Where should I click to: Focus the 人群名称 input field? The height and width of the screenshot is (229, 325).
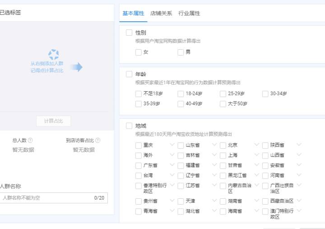pos(53,198)
